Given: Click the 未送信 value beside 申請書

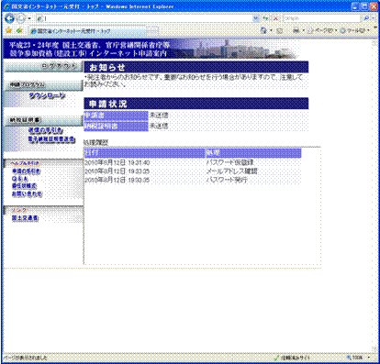Looking at the screenshot, I should [x=159, y=116].
